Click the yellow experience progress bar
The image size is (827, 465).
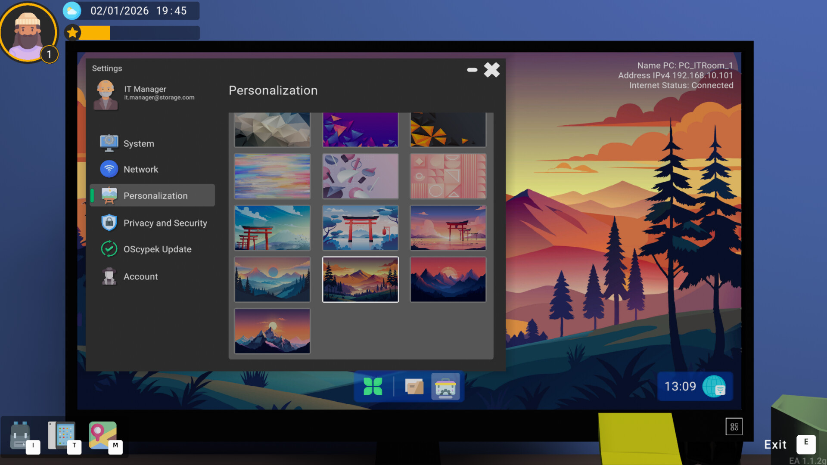[x=95, y=32]
